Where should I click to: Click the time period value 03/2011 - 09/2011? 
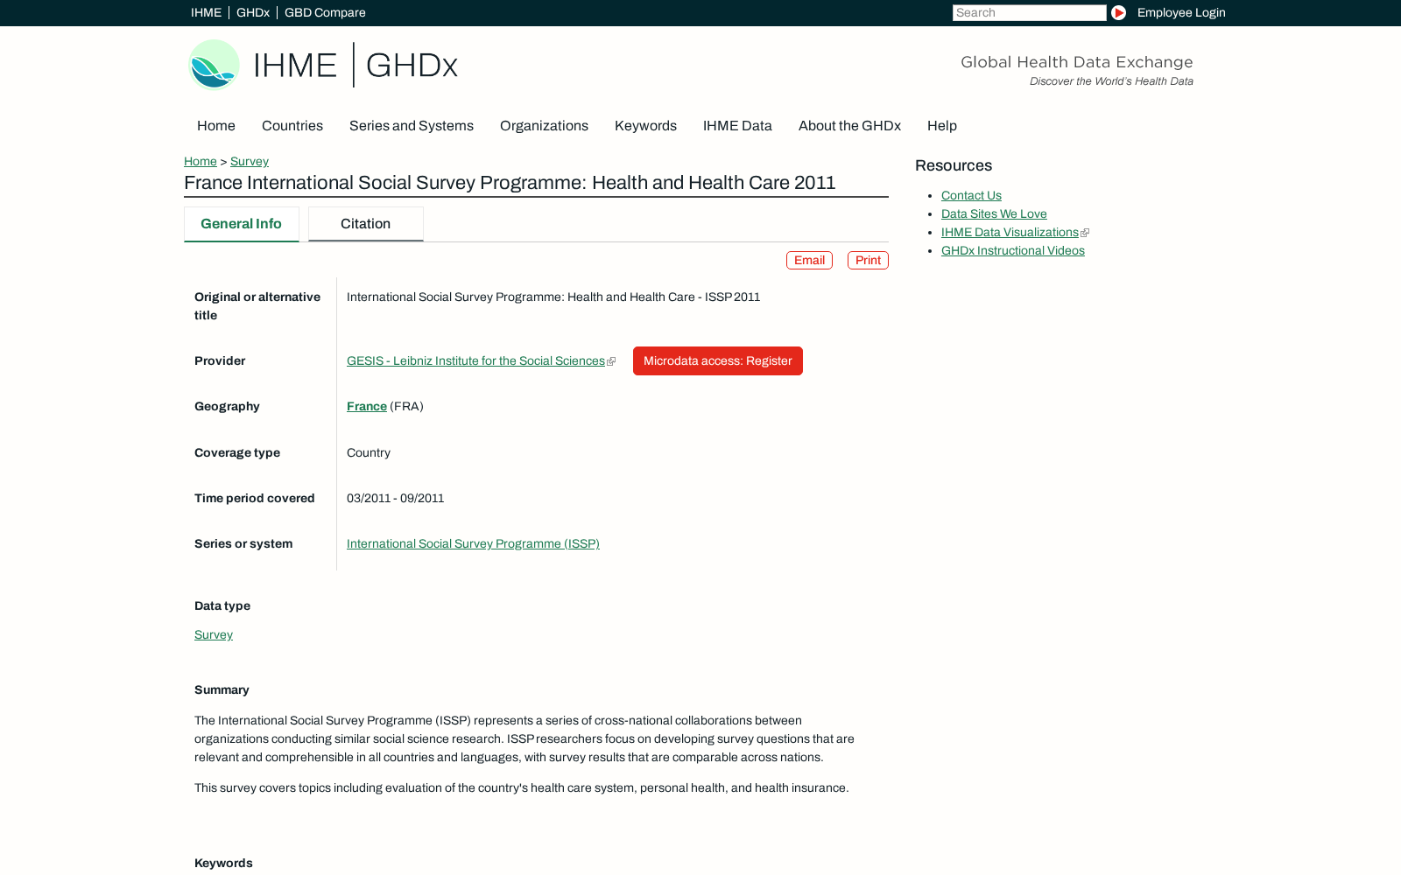click(x=395, y=498)
